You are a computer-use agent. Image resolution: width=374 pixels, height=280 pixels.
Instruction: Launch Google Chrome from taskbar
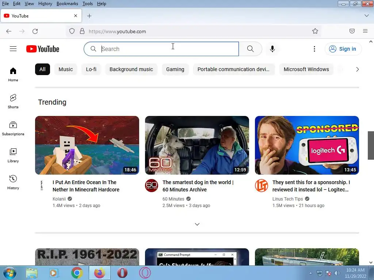tap(77, 273)
